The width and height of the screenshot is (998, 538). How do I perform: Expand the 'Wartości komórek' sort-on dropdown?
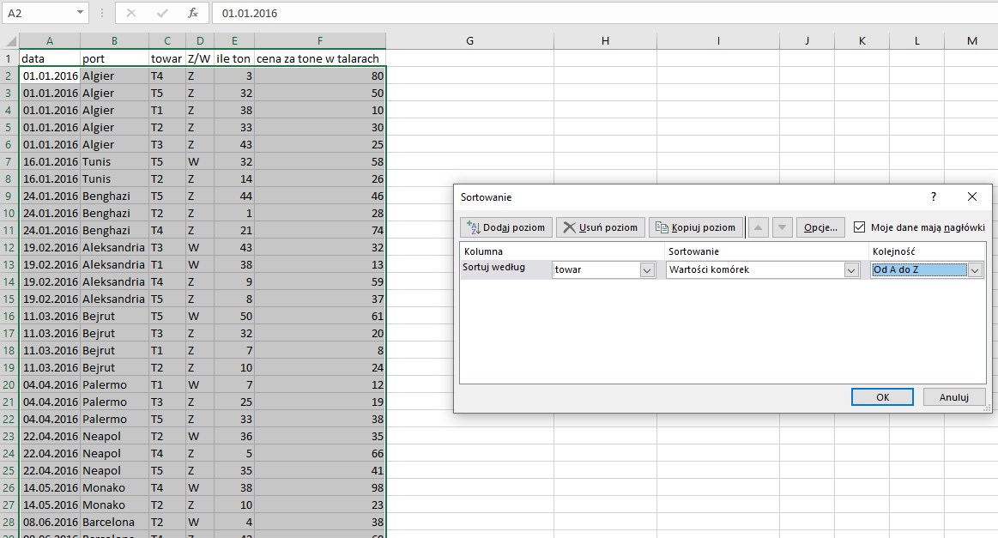(851, 270)
